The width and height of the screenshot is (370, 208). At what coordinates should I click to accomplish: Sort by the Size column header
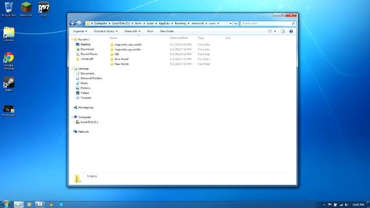pos(228,38)
